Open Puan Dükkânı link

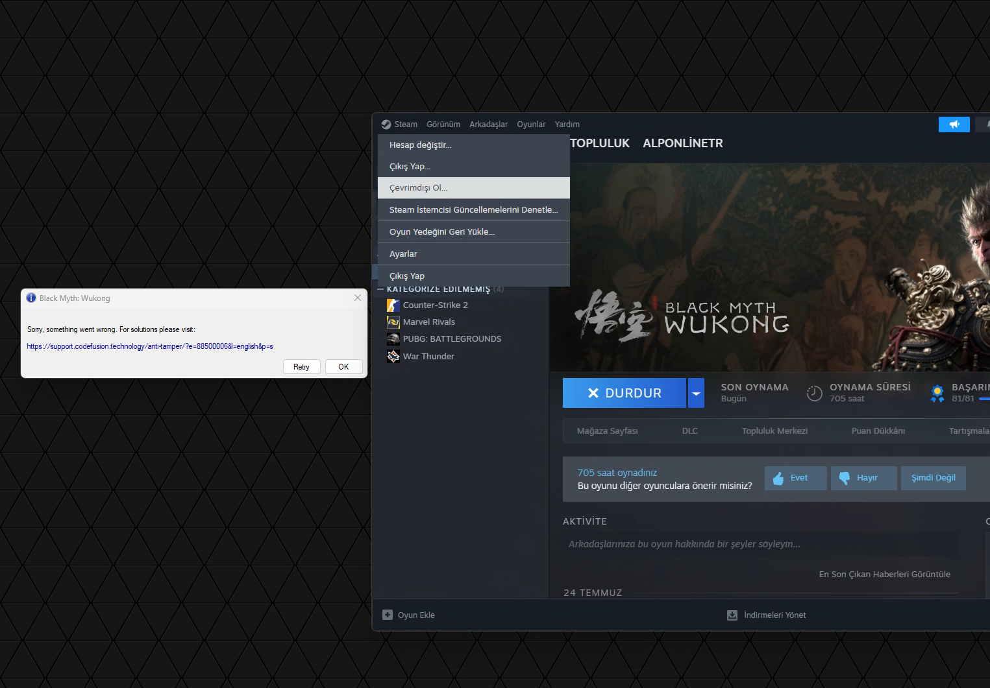(878, 431)
